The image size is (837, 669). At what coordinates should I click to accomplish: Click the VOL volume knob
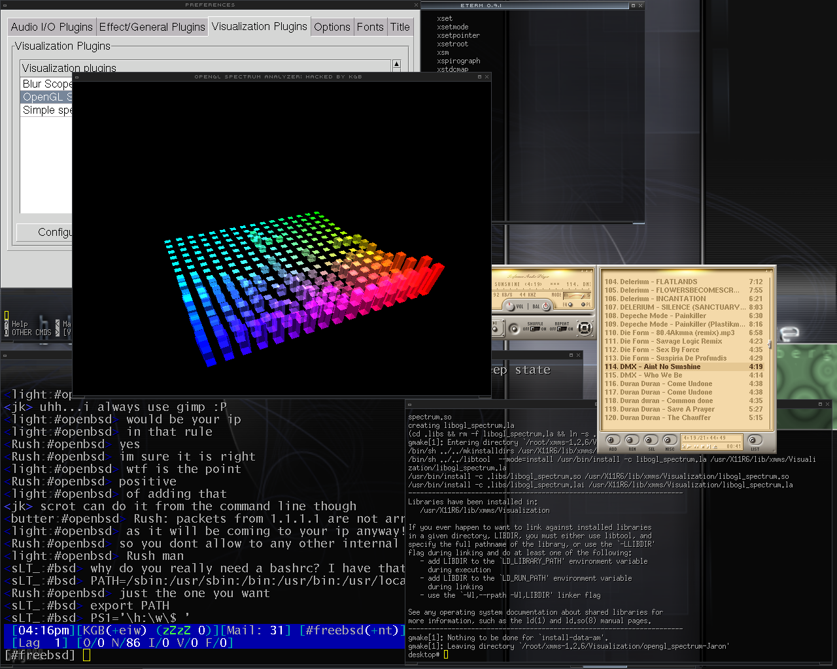(x=509, y=306)
